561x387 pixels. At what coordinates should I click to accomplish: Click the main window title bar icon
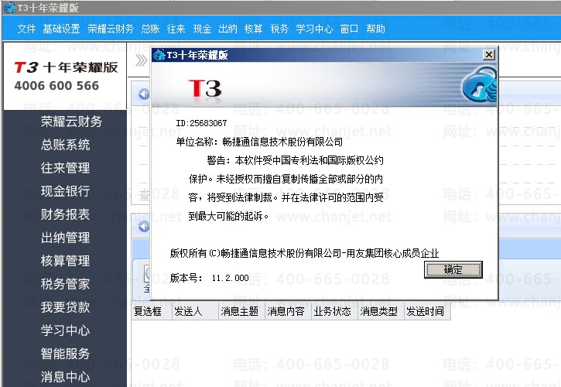pos(9,8)
